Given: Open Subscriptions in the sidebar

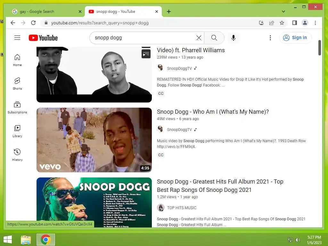Looking at the screenshot, I should 17,108.
